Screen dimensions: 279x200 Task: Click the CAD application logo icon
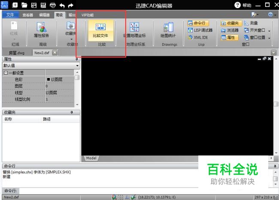(4, 5)
